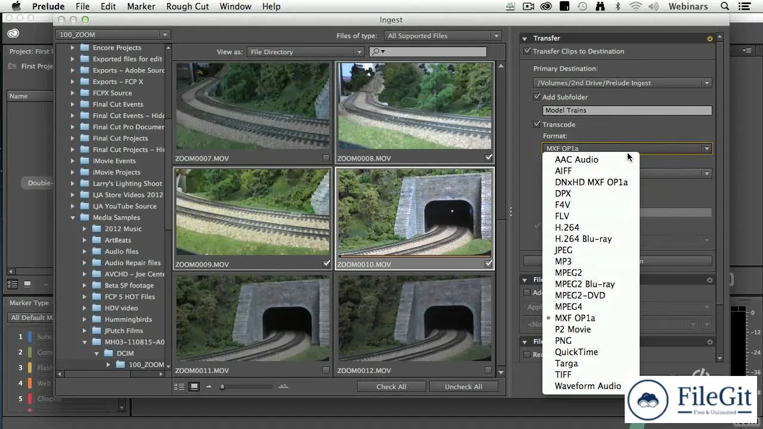Click the orange Web marker color swatch
This screenshot has width=763, height=429.
(x=30, y=383)
